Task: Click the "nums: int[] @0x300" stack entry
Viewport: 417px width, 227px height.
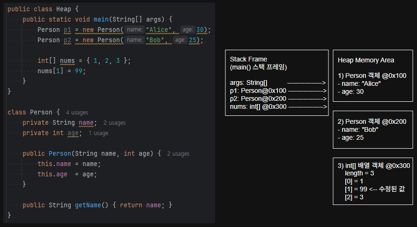Action: (258, 107)
